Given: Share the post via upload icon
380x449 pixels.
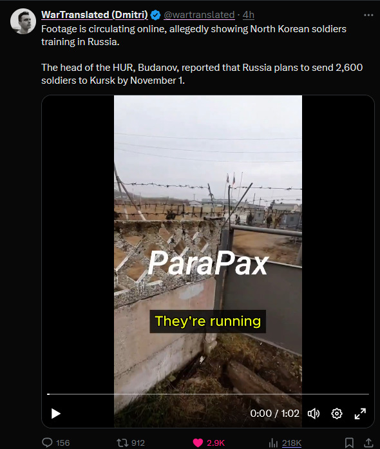Looking at the screenshot, I should point(368,443).
